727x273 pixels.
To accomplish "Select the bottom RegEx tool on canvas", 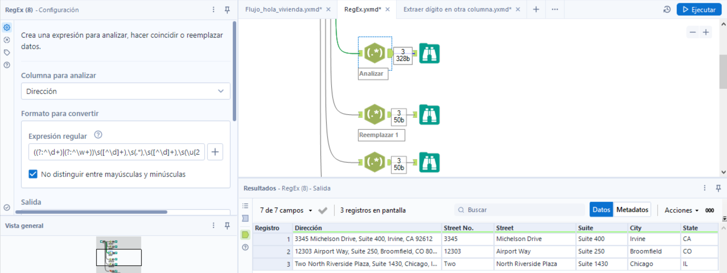I will (375, 162).
